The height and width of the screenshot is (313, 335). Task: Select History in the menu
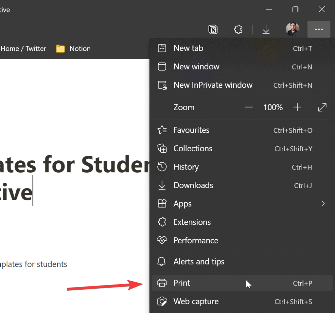coord(186,167)
